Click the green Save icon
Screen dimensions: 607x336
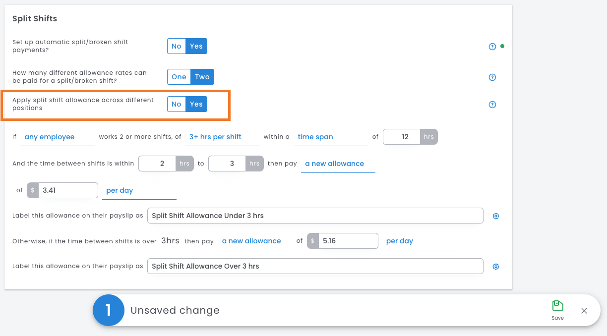coord(557,306)
